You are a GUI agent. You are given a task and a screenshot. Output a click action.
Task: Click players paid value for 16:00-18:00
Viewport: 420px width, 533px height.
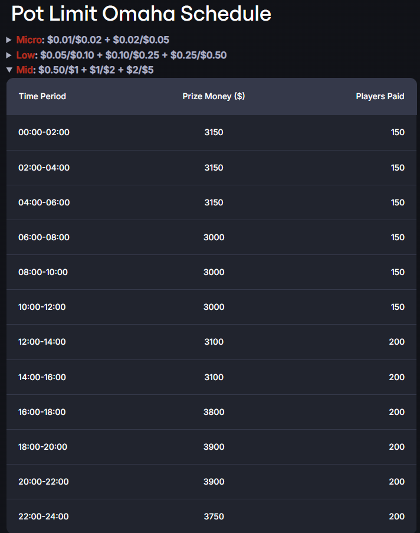pos(396,412)
